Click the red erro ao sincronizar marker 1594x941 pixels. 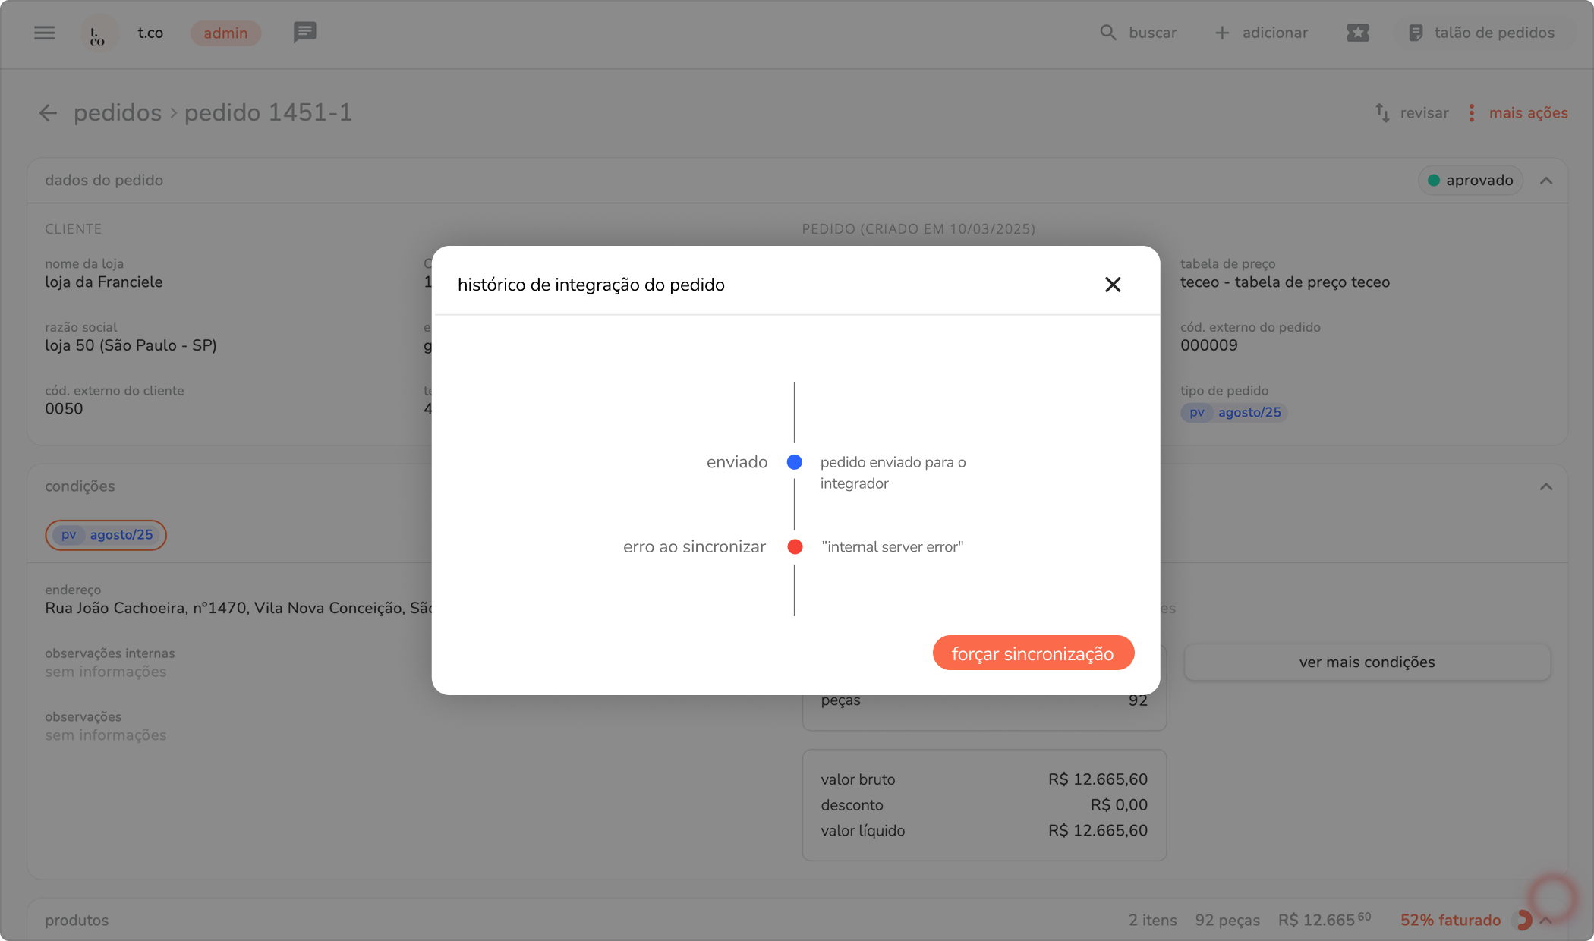click(795, 547)
